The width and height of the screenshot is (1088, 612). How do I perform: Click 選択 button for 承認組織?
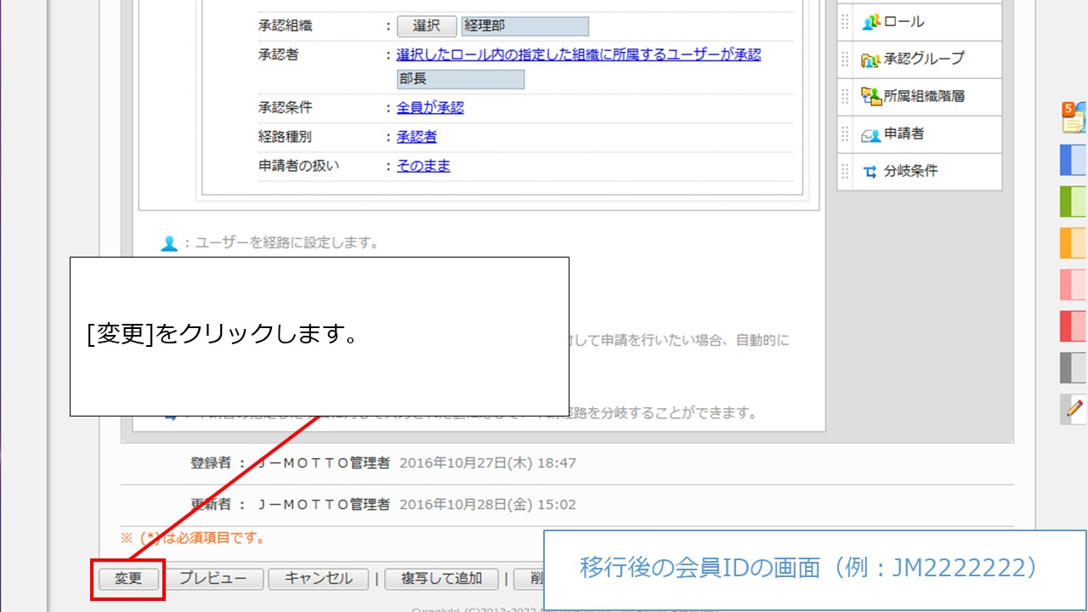click(x=426, y=26)
